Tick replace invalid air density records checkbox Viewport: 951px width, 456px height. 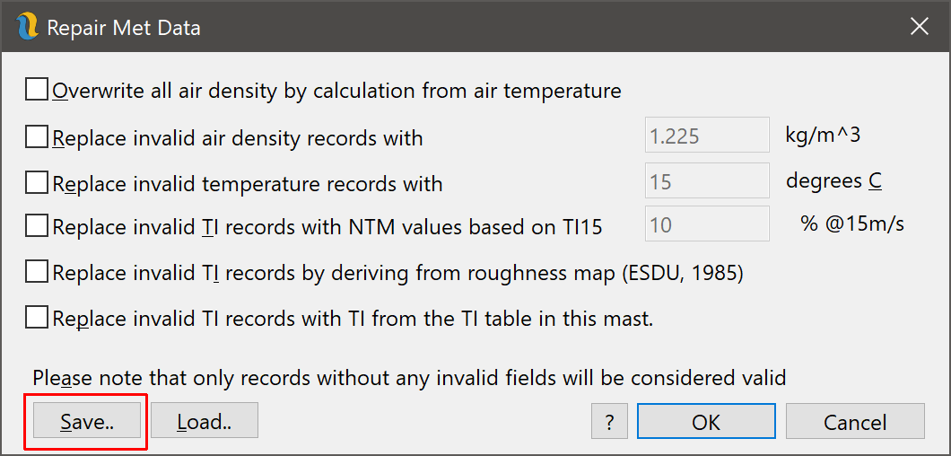tap(37, 138)
